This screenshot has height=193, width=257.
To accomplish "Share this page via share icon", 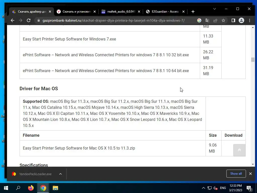I will (x=215, y=20).
